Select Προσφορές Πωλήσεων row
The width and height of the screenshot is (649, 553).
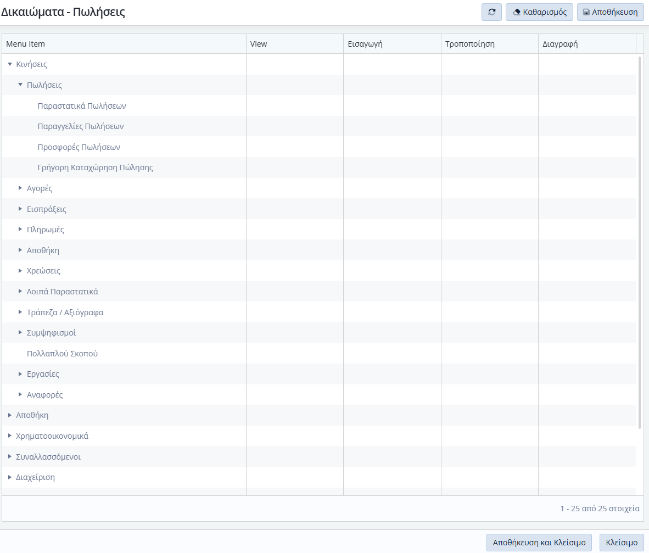tap(318, 147)
